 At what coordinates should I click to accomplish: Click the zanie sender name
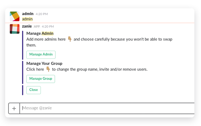click(x=27, y=26)
